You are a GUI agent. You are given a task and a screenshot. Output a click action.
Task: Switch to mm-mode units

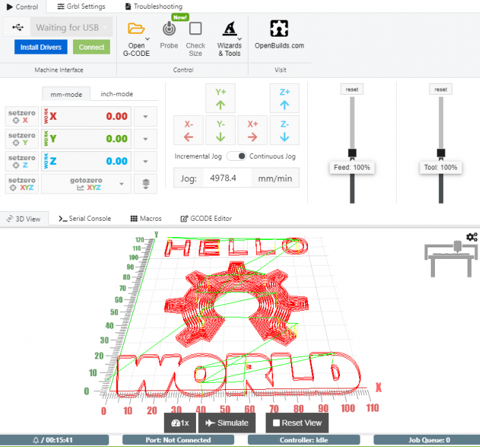(66, 94)
